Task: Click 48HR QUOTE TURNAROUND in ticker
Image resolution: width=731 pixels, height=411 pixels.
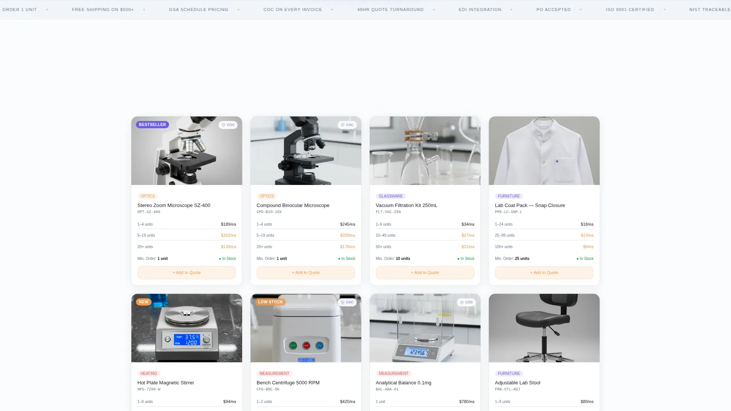Action: click(x=390, y=10)
